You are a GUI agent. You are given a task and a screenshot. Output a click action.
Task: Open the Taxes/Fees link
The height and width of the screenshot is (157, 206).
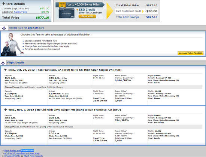tap(20, 12)
